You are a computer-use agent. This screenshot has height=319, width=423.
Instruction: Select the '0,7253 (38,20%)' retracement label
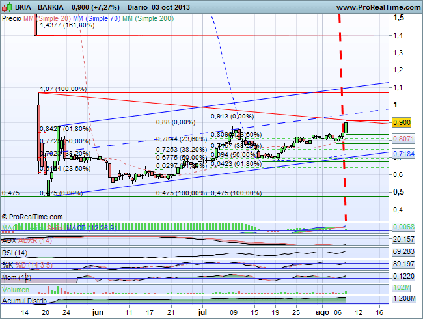[182, 149]
